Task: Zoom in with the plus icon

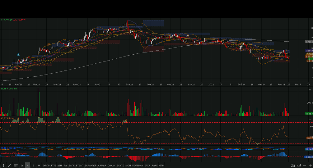Action: coord(310,166)
